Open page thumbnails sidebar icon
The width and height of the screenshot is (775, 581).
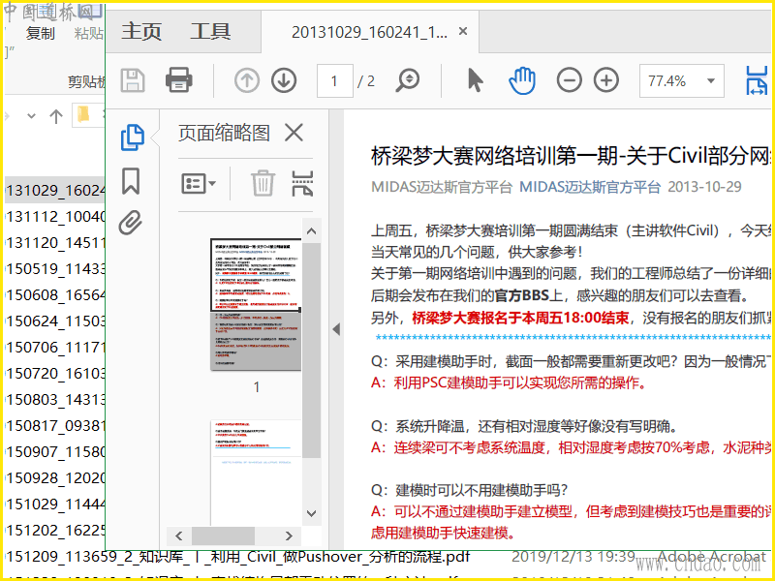132,137
